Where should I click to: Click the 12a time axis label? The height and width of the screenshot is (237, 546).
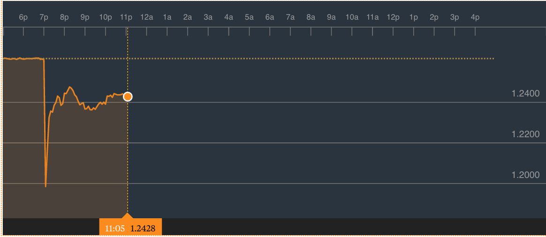coord(147,17)
